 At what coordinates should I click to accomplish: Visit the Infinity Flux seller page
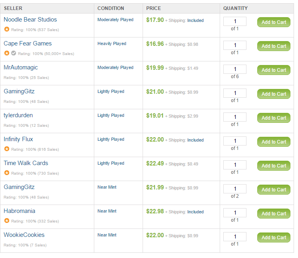[x=18, y=139]
